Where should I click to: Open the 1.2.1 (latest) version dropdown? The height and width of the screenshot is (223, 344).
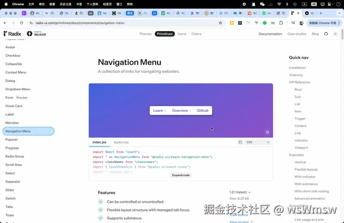240,192
